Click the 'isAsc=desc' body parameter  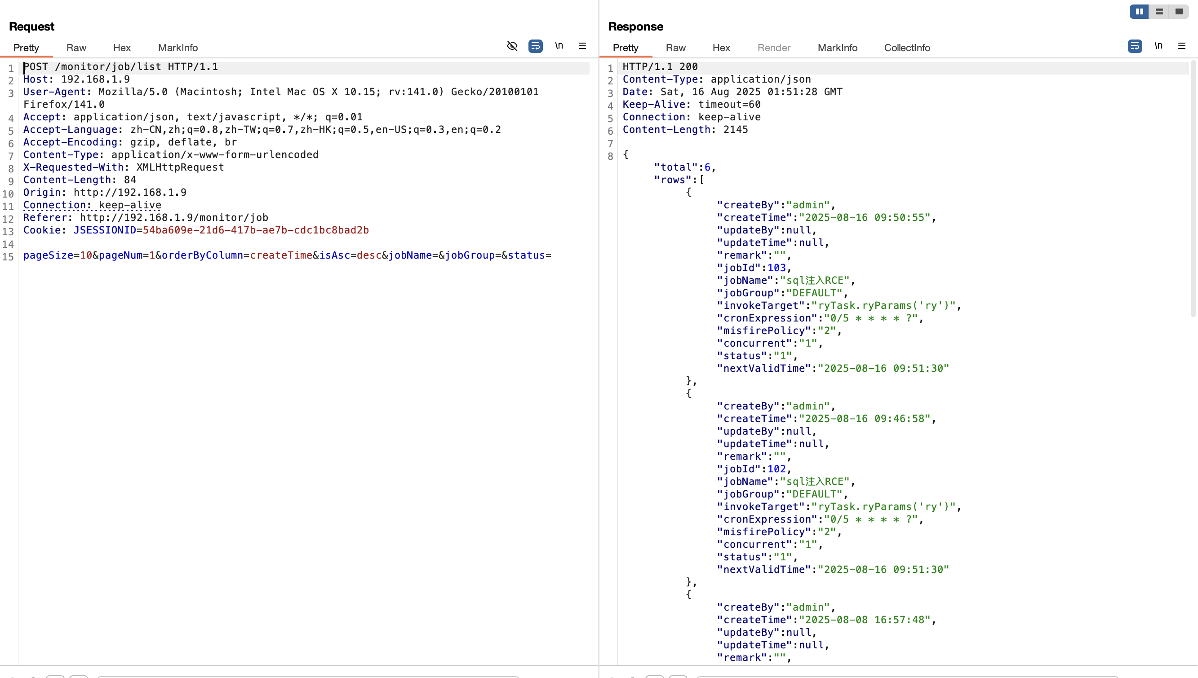coord(351,255)
